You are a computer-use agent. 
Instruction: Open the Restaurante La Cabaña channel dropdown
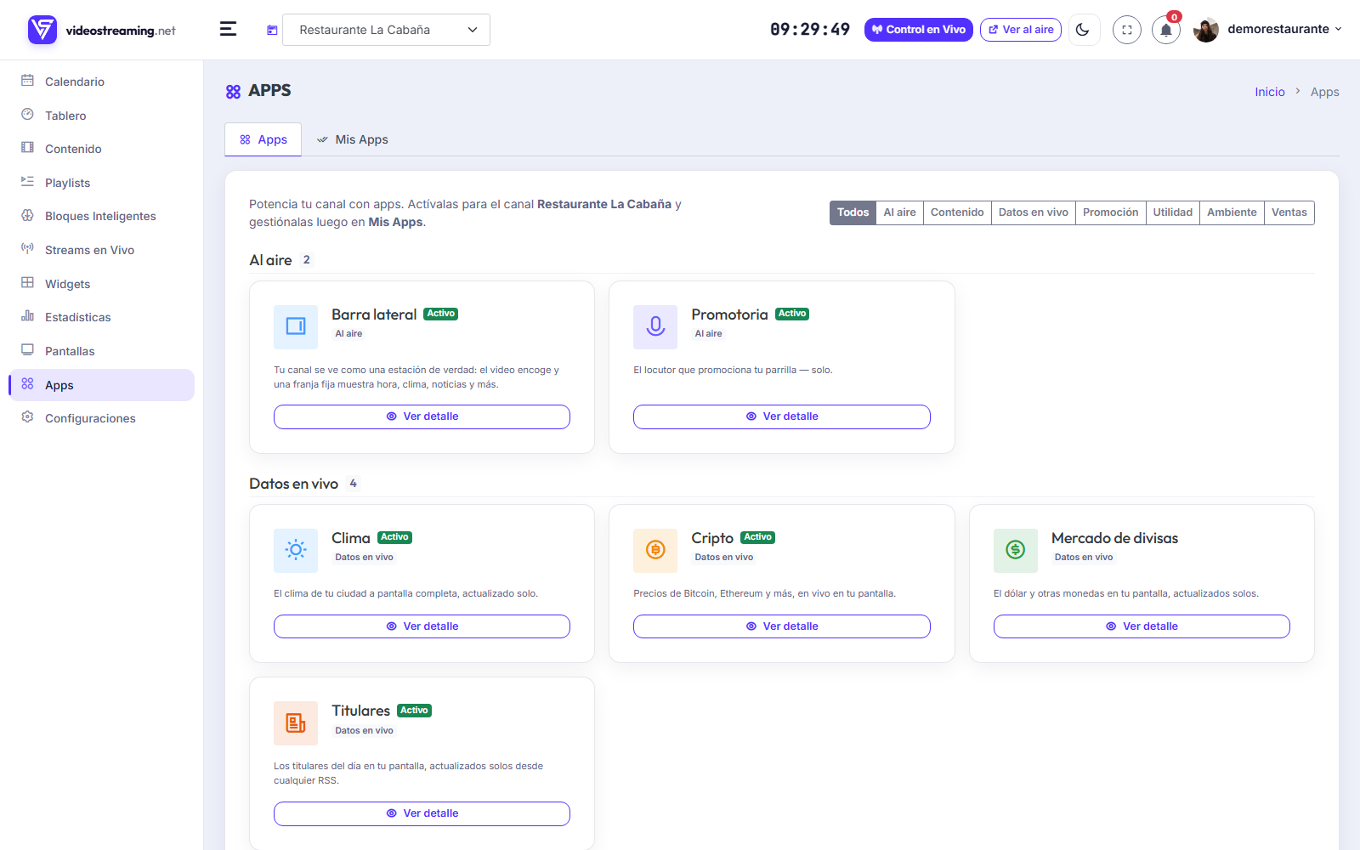[x=386, y=30]
